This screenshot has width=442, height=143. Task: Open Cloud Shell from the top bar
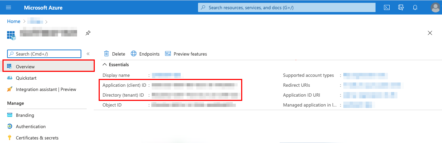pyautogui.click(x=387, y=7)
